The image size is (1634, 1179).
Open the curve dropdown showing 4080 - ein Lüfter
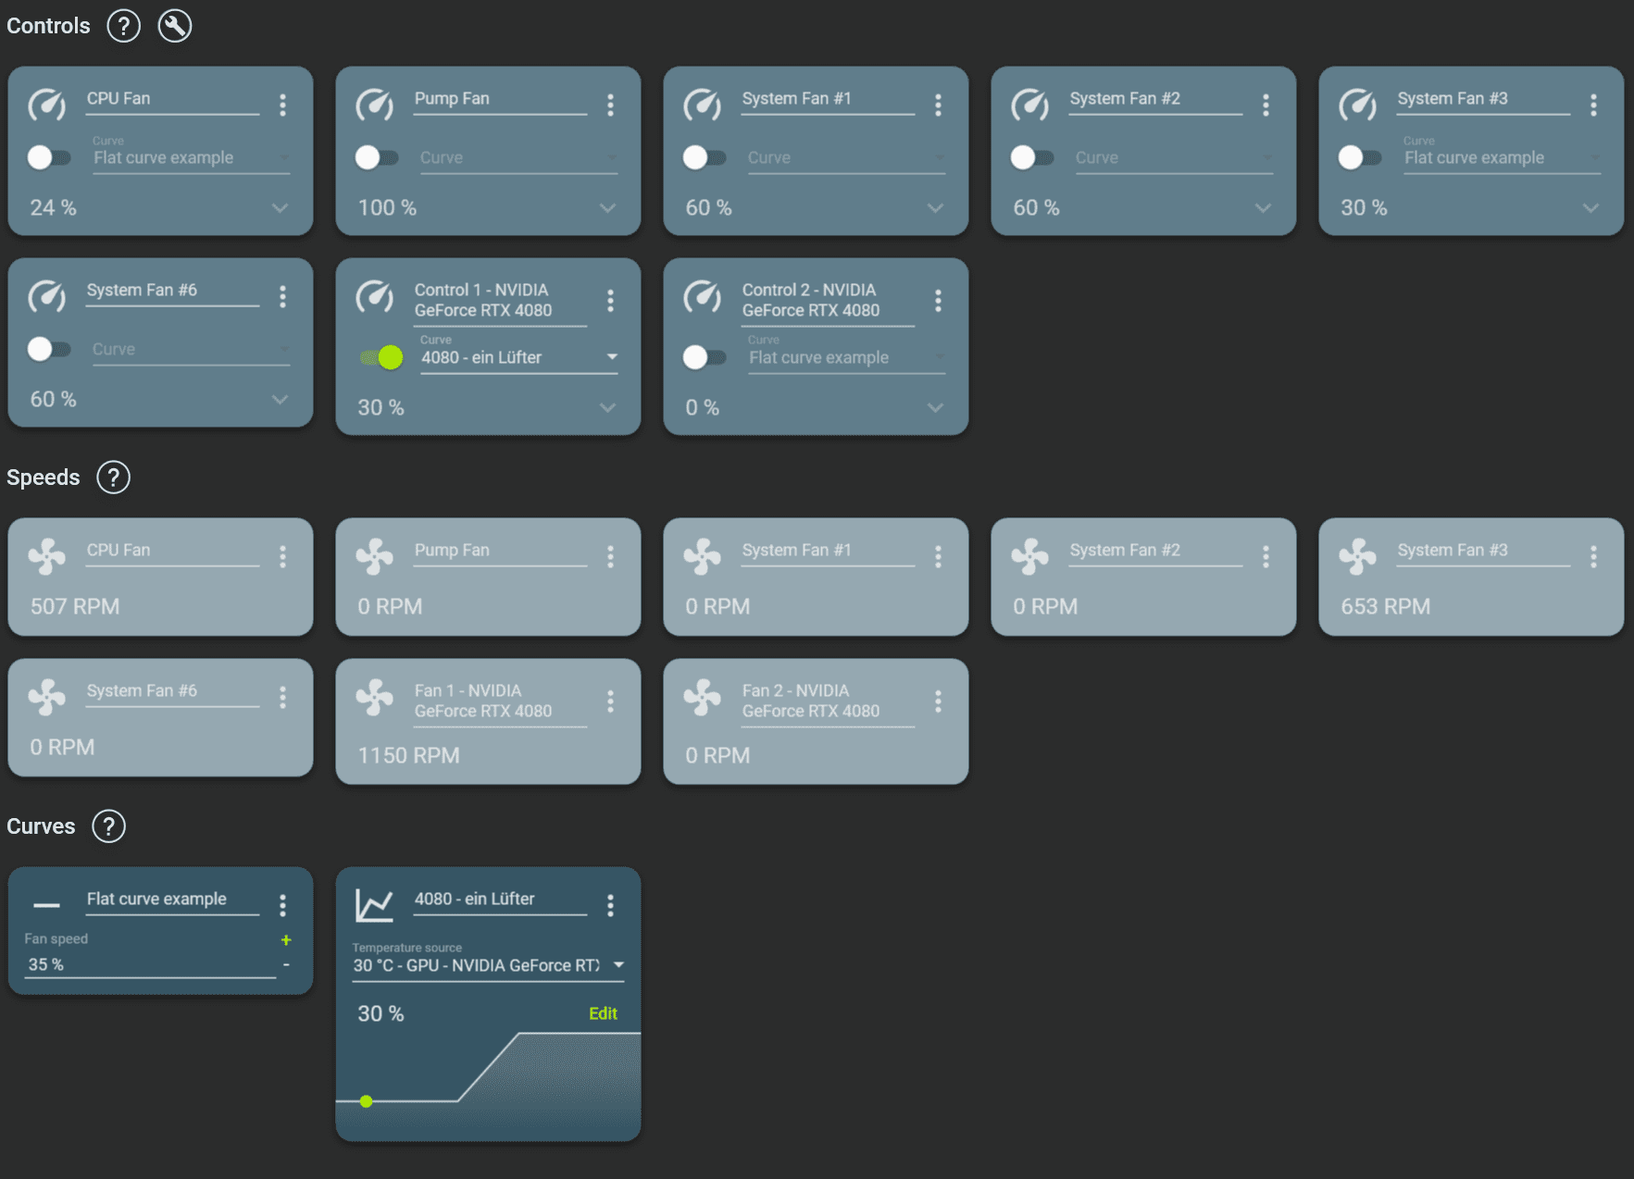coord(518,357)
